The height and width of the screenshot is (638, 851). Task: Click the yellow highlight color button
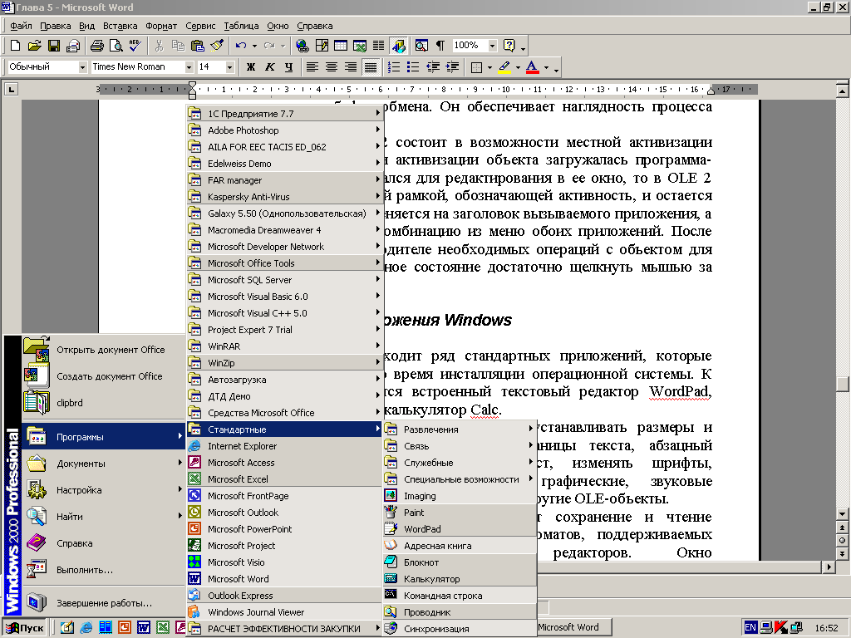point(504,67)
